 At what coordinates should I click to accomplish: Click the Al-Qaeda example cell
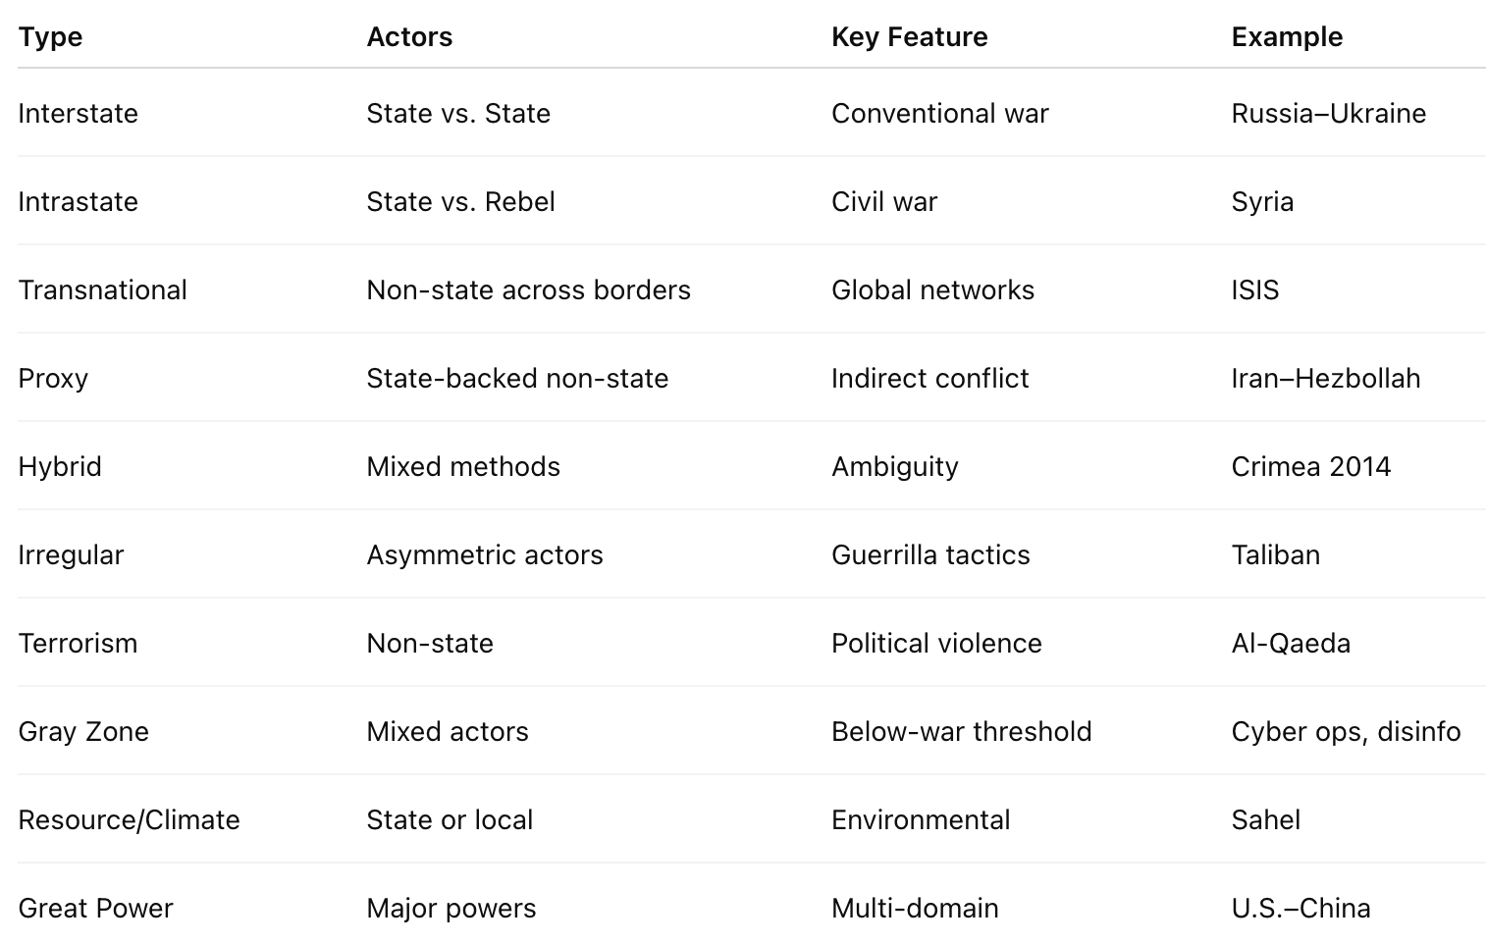coord(1291,644)
